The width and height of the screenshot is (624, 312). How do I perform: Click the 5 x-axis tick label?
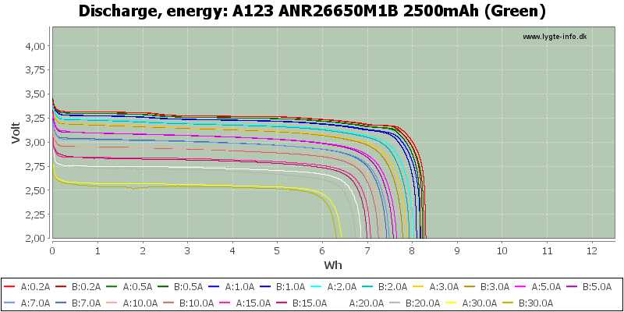(278, 250)
